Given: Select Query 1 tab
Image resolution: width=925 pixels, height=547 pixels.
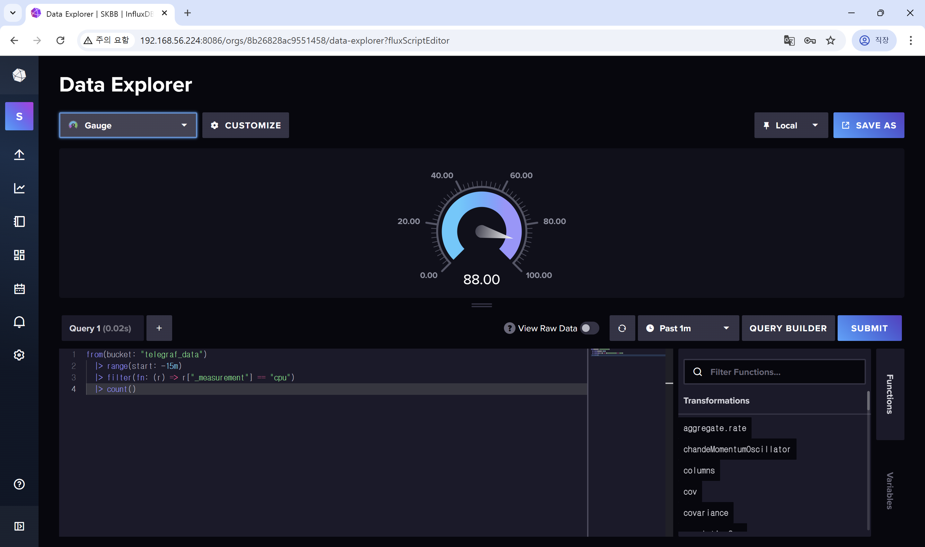Looking at the screenshot, I should pos(102,328).
